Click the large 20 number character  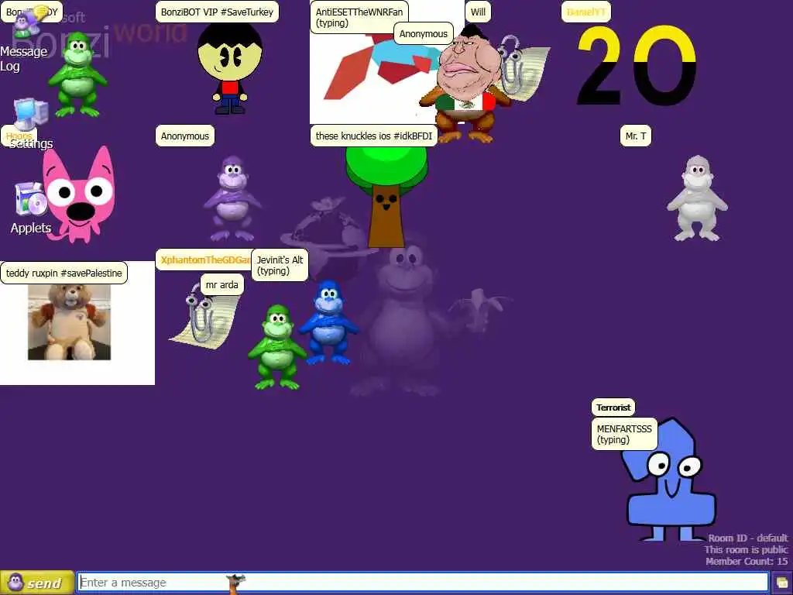click(x=637, y=66)
